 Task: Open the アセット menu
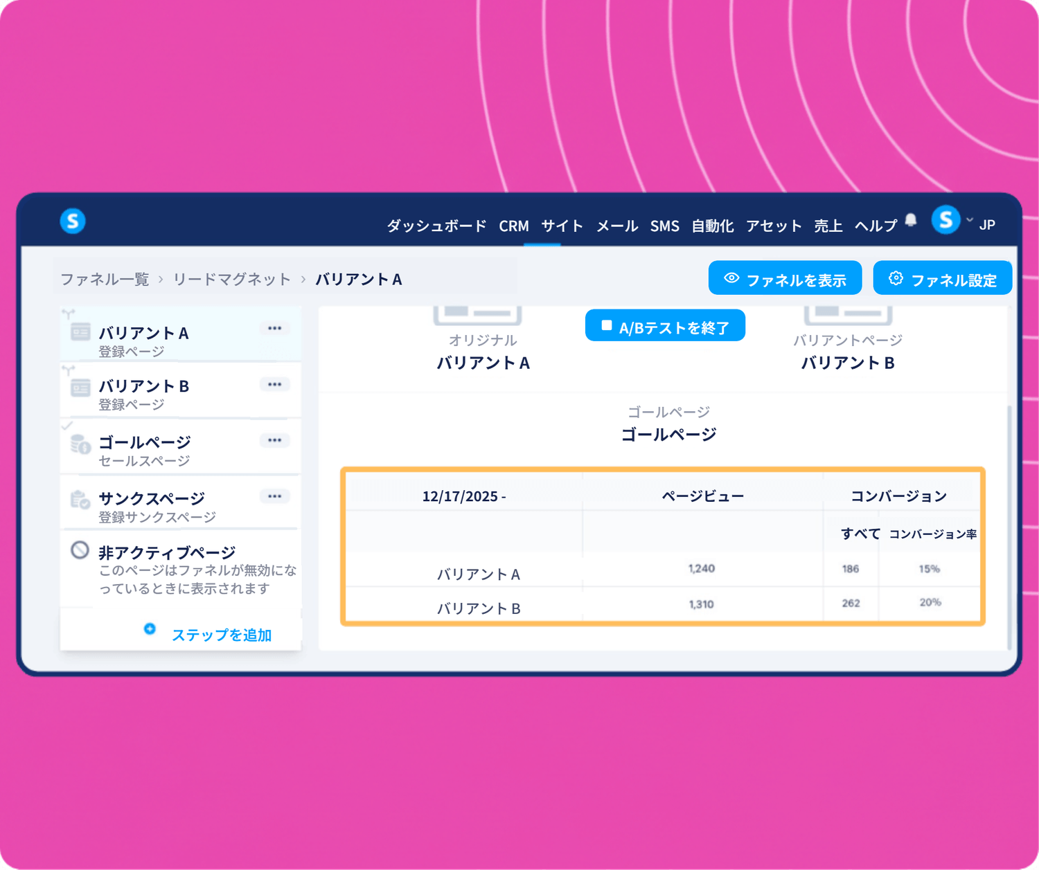pos(774,226)
